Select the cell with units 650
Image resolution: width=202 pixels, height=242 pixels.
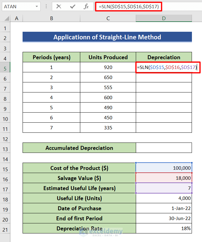[x=108, y=77]
